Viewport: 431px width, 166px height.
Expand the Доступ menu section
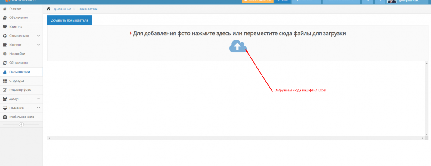click(x=22, y=99)
